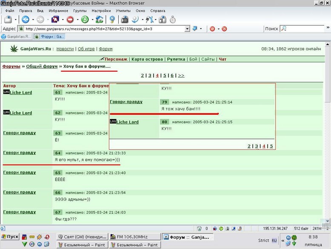Click inside the Поиск search field
This screenshot has height=249, width=331.
coord(302,29)
